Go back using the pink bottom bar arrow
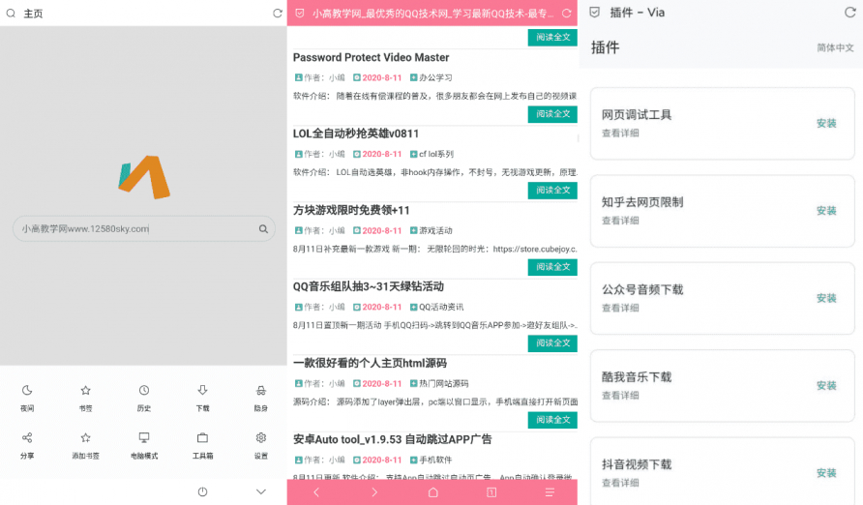Image resolution: width=863 pixels, height=505 pixels. click(316, 492)
